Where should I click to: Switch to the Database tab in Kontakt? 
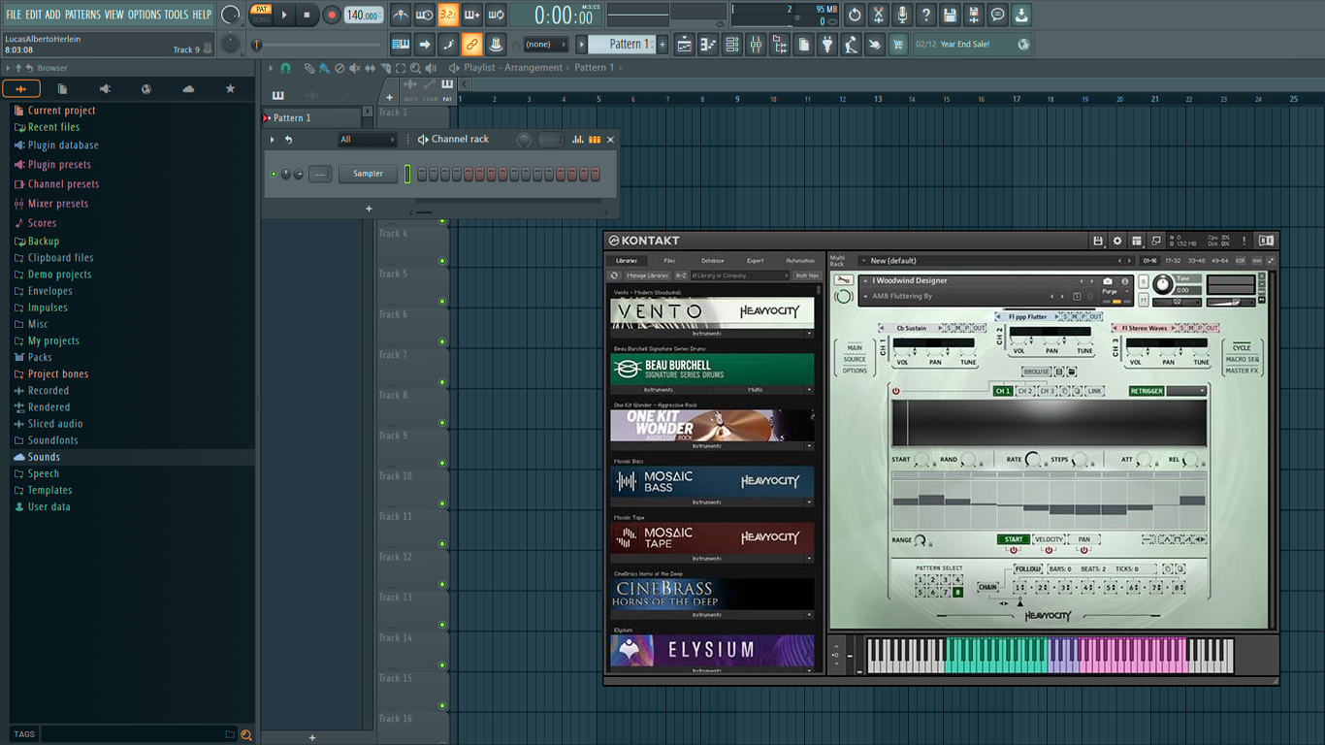[x=712, y=260]
